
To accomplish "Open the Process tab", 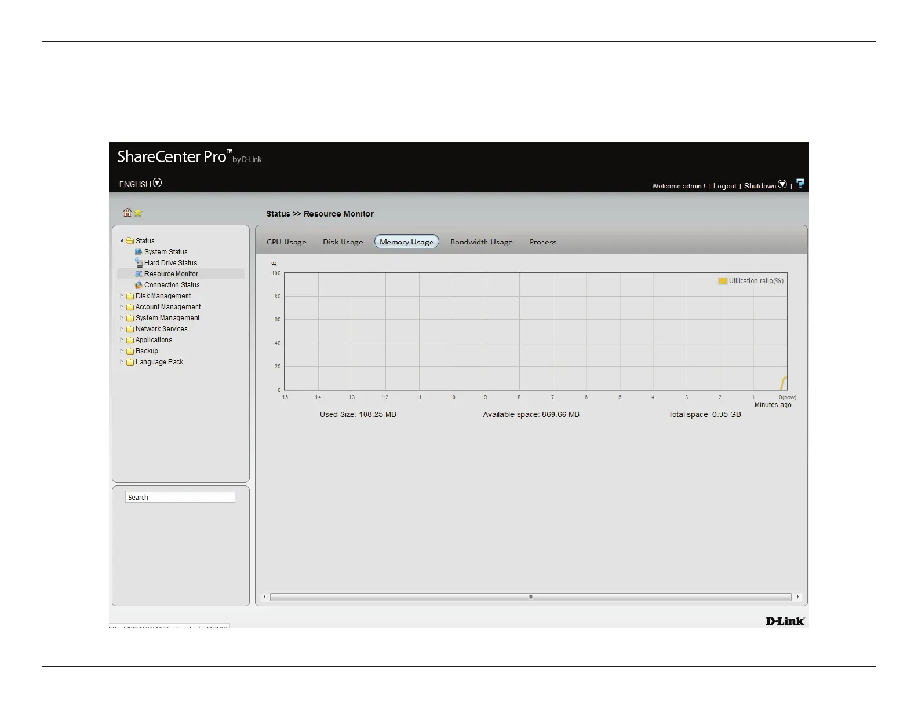I will [542, 242].
